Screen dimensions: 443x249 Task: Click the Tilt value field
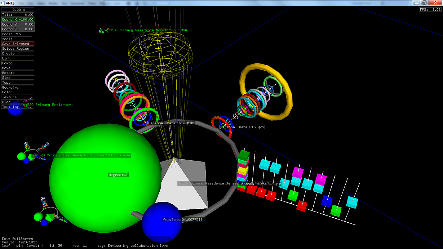pos(18,15)
